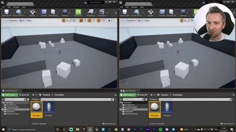Open Settings in right editor toolbar
The width and height of the screenshot is (236, 132).
point(183,13)
